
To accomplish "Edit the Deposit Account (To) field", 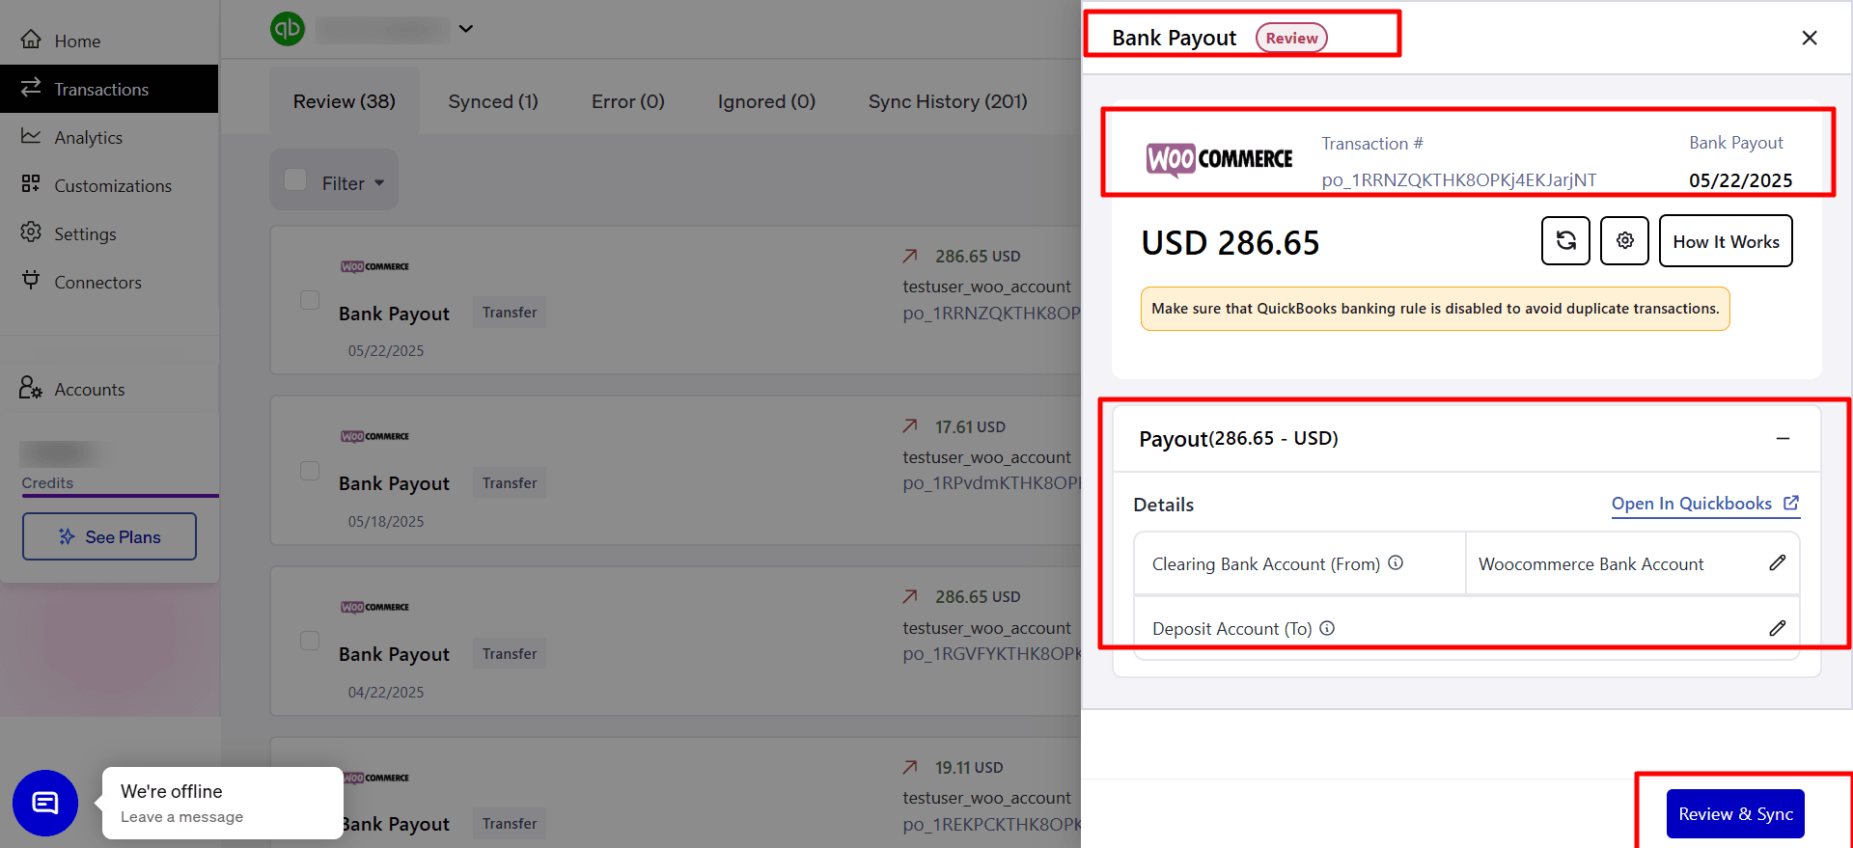I will coord(1778,628).
